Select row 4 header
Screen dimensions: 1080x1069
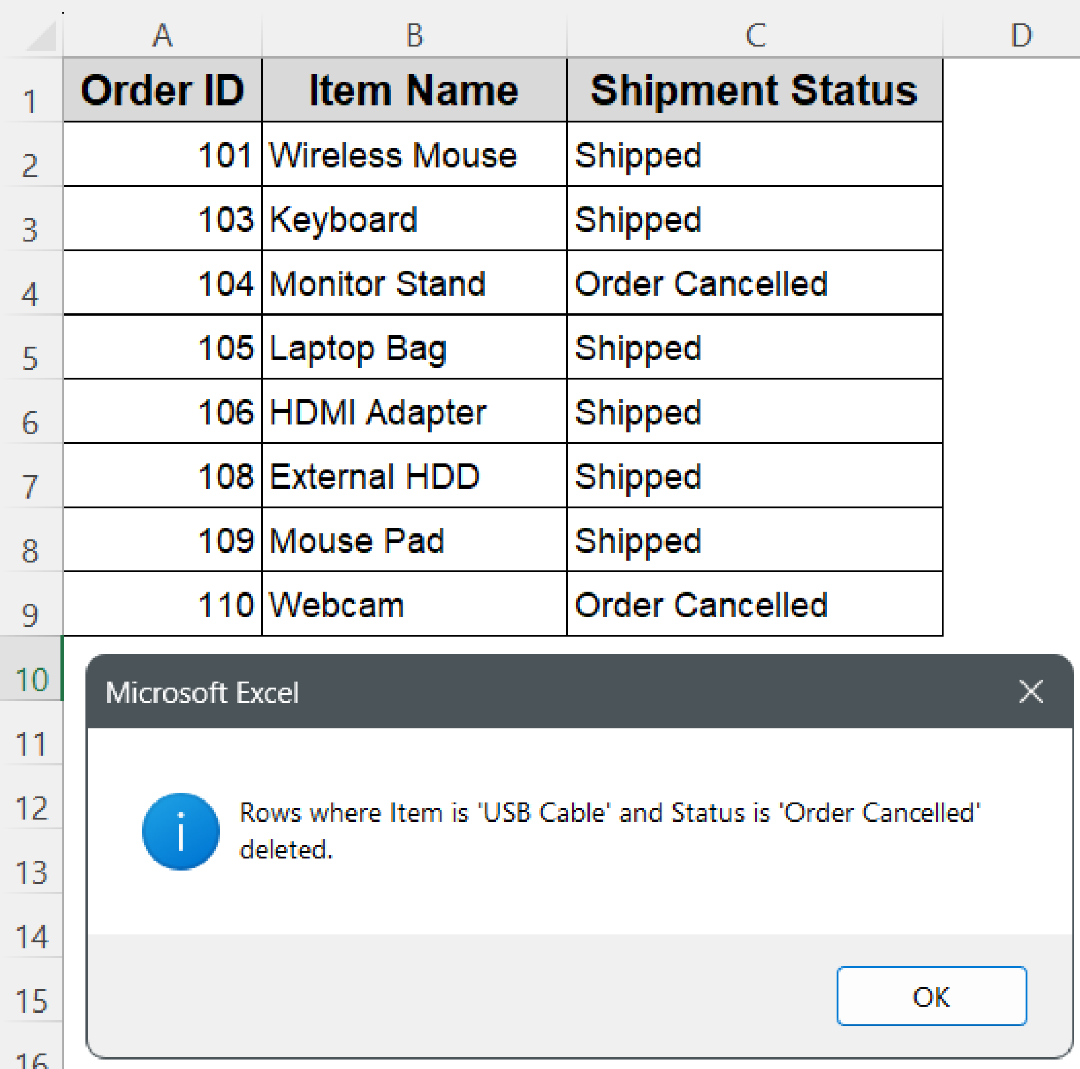coord(31,293)
